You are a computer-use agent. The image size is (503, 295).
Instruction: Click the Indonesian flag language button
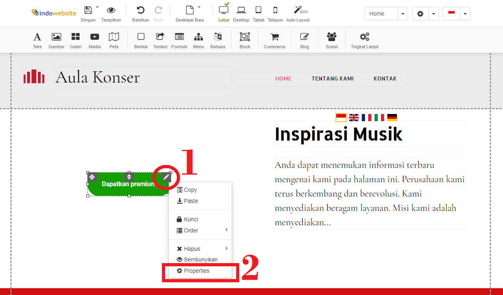(x=452, y=14)
